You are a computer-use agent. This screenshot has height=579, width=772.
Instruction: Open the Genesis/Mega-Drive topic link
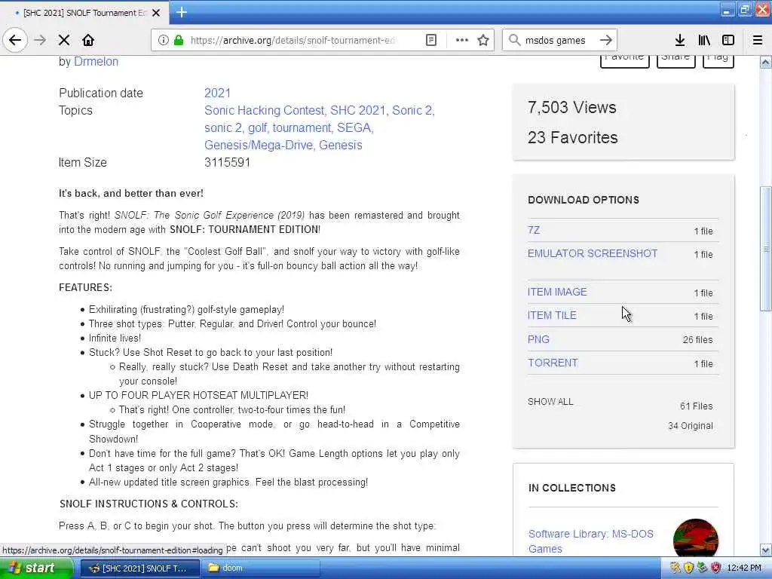(259, 146)
